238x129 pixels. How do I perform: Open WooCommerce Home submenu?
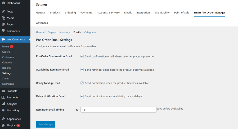pyautogui.click(x=6, y=47)
